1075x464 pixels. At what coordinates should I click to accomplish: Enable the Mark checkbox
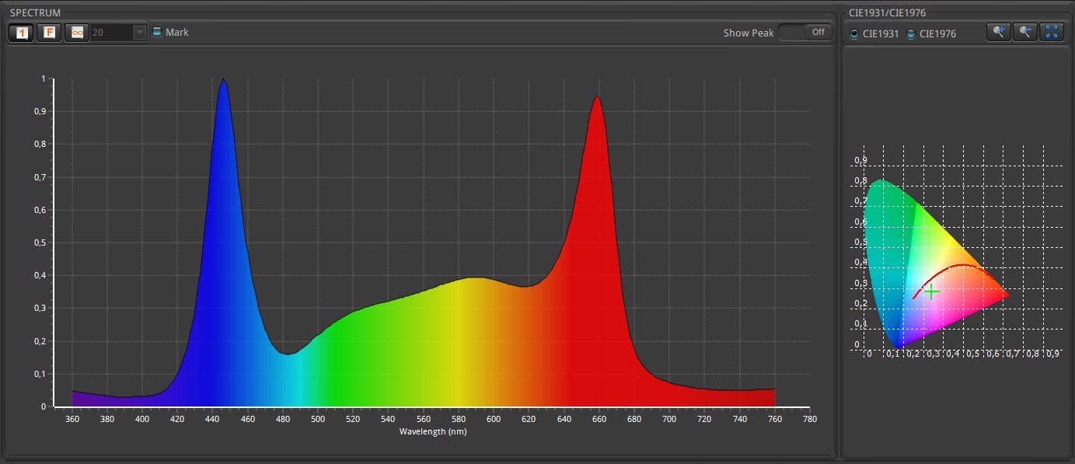coord(157,33)
